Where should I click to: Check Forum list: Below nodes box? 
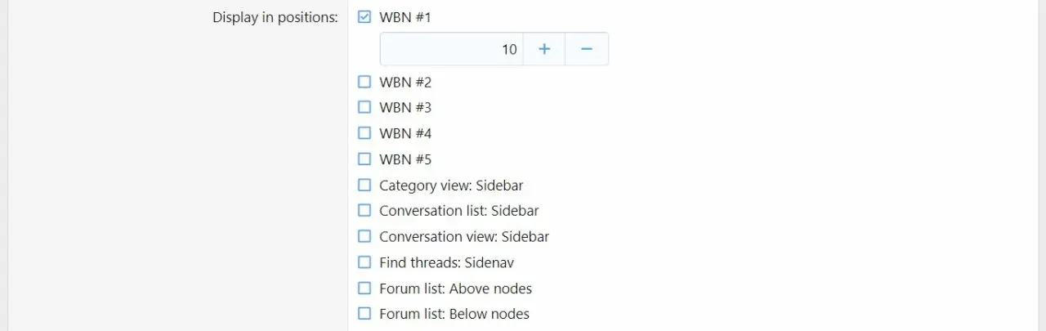pos(364,313)
